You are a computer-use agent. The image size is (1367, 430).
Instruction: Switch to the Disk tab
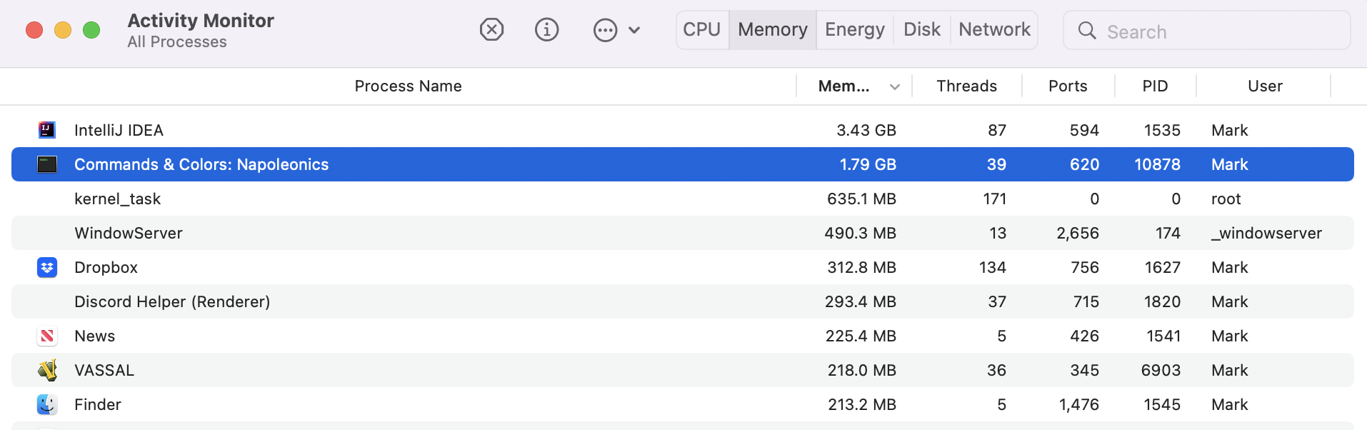point(922,29)
